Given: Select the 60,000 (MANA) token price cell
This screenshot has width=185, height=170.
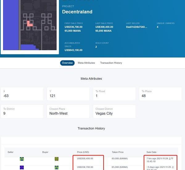Looking at the screenshot, I should pos(120,159).
